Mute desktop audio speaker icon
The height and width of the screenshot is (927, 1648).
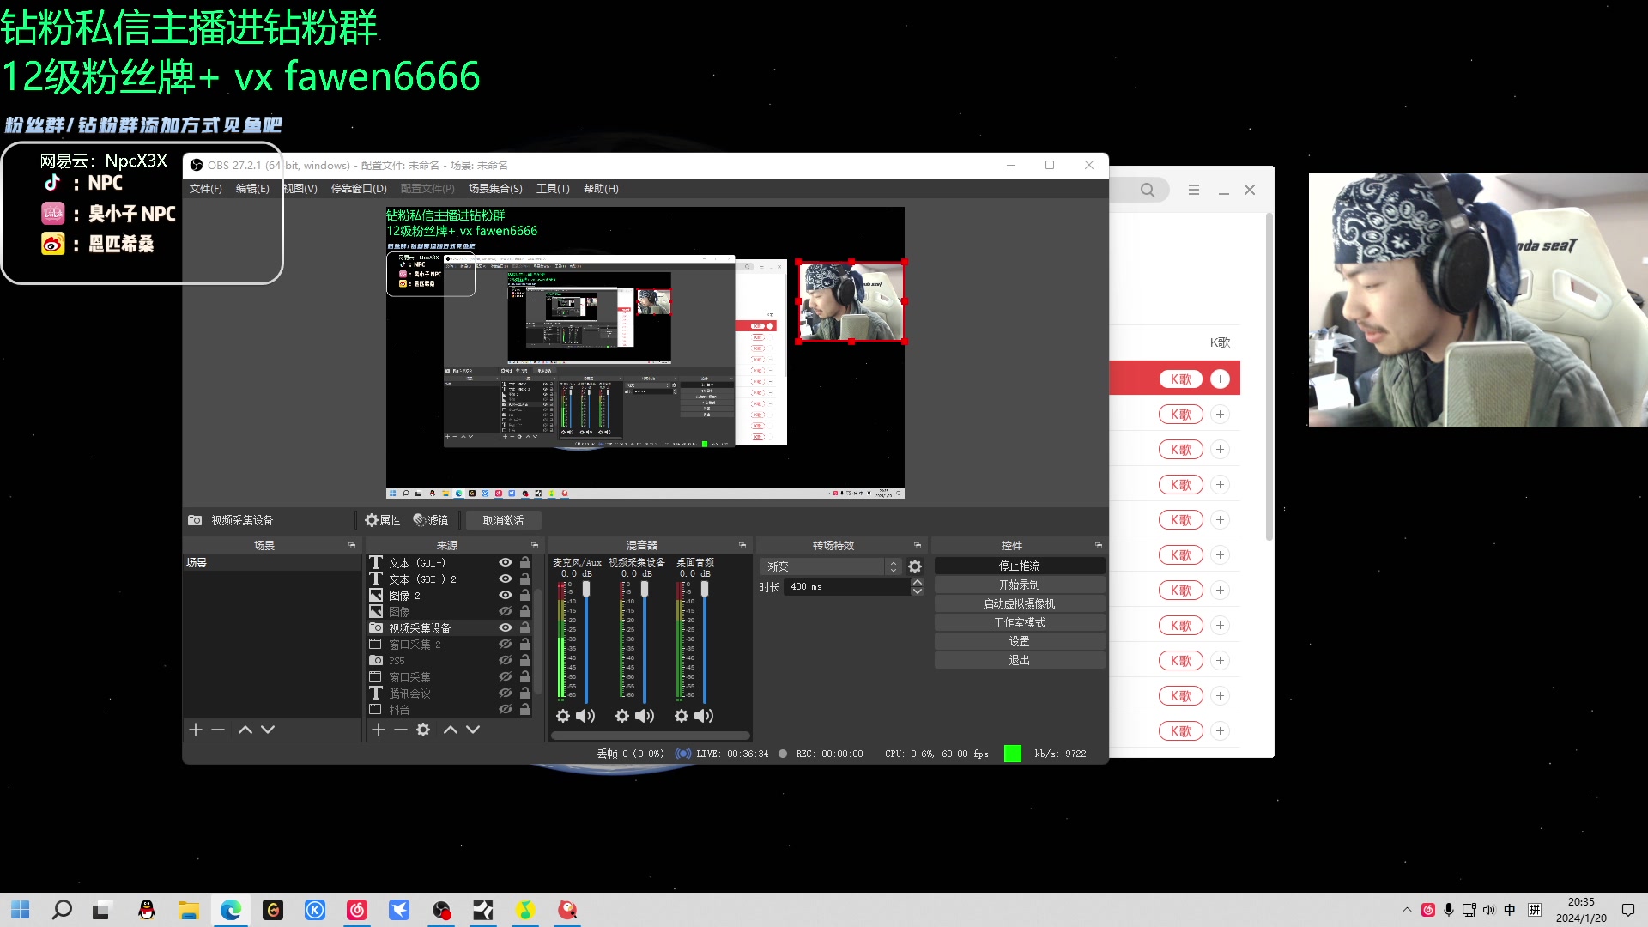click(704, 716)
